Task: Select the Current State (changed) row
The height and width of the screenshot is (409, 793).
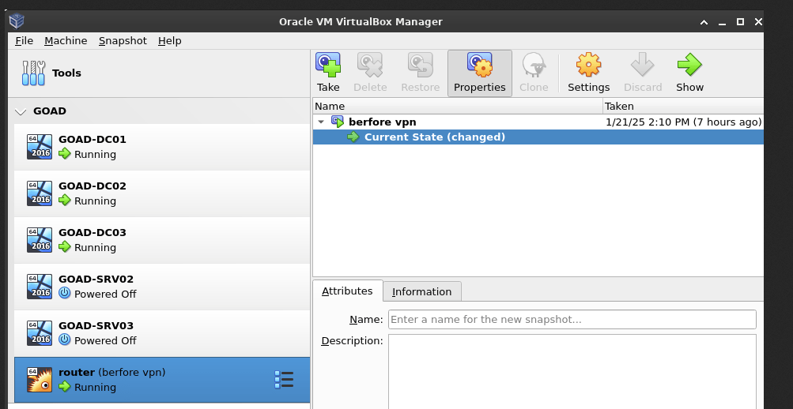Action: point(434,137)
